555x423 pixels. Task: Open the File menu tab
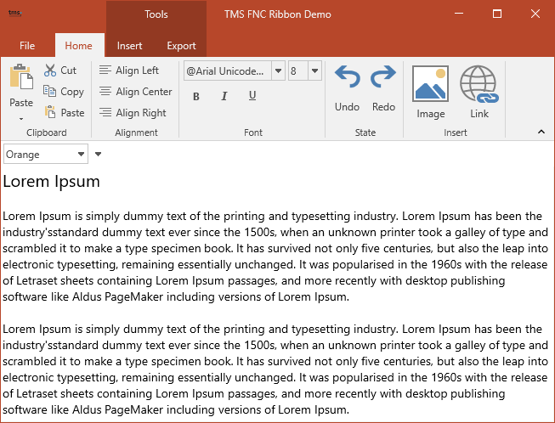[x=27, y=46]
